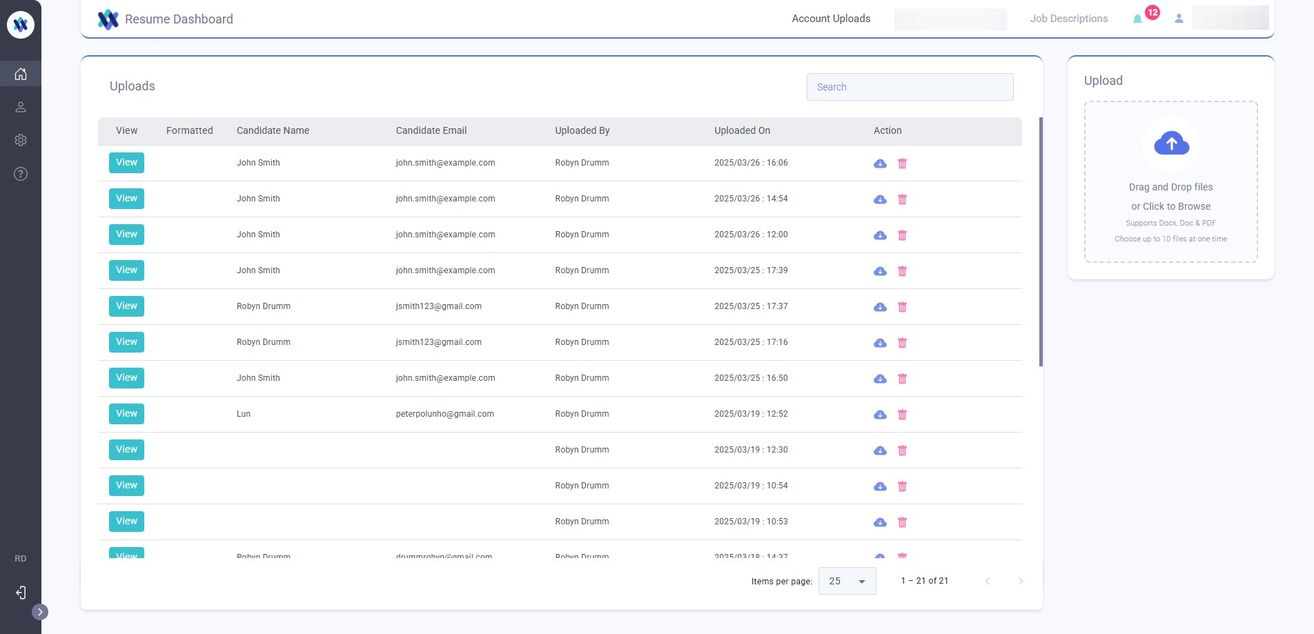Click the uploads table vertical scrollbar
The width and height of the screenshot is (1314, 634).
(x=1041, y=241)
